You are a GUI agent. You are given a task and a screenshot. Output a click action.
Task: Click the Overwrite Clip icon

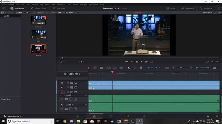click(115, 68)
